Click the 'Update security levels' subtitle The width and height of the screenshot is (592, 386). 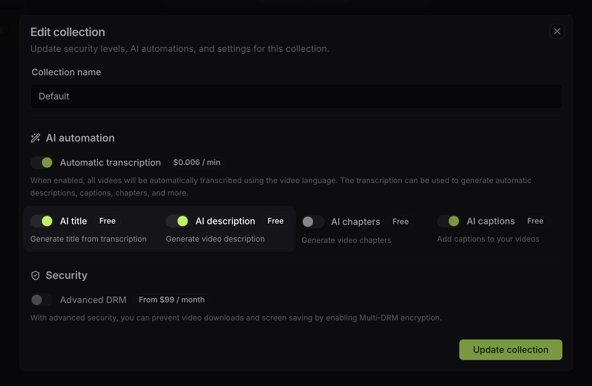coord(180,49)
